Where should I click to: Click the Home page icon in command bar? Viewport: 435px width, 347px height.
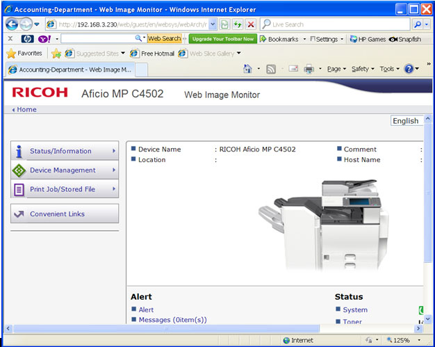(247, 69)
